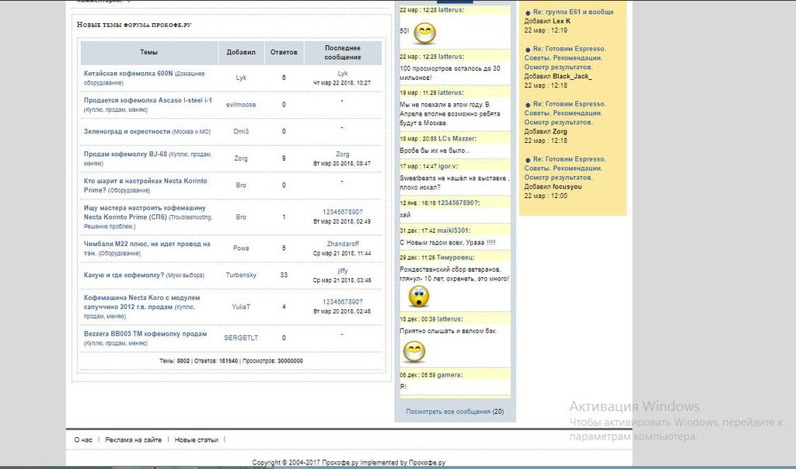Open topic "Кто шарит в настройках Necta Korinto Prime?"

pos(145,186)
